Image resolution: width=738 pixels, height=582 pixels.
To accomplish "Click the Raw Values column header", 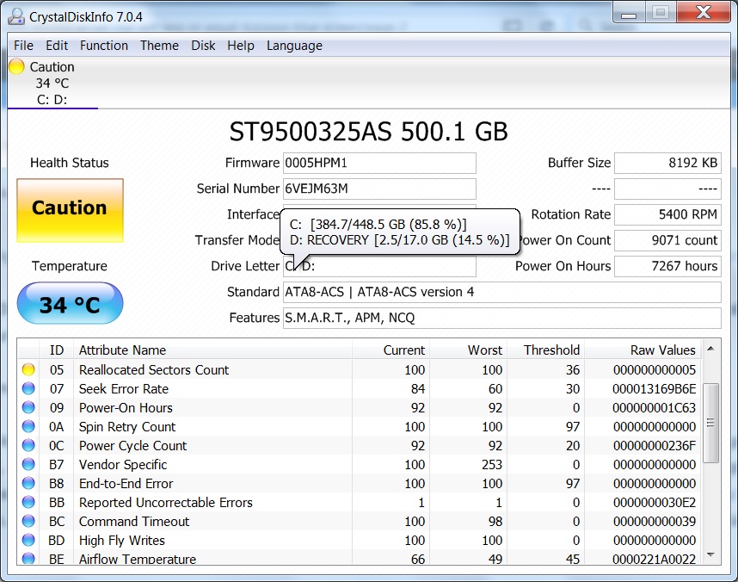I will (x=643, y=350).
